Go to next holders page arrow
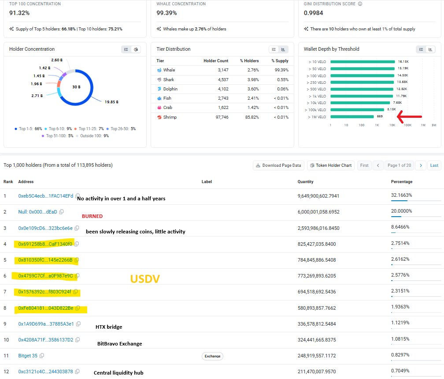Screen dimensions: 444x379 421,165
